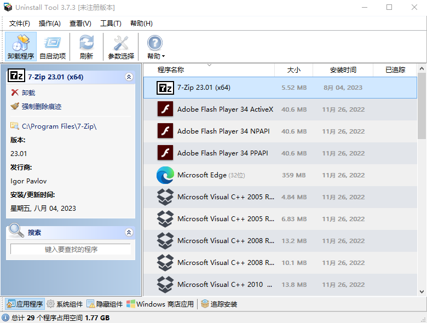Click the 卸载 uninstall link

(28, 93)
